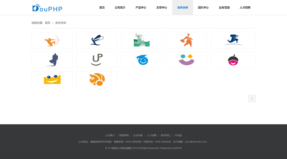The image size is (287, 159).
Task: Open 文章中心 navigation menu item
Action: 162,8
